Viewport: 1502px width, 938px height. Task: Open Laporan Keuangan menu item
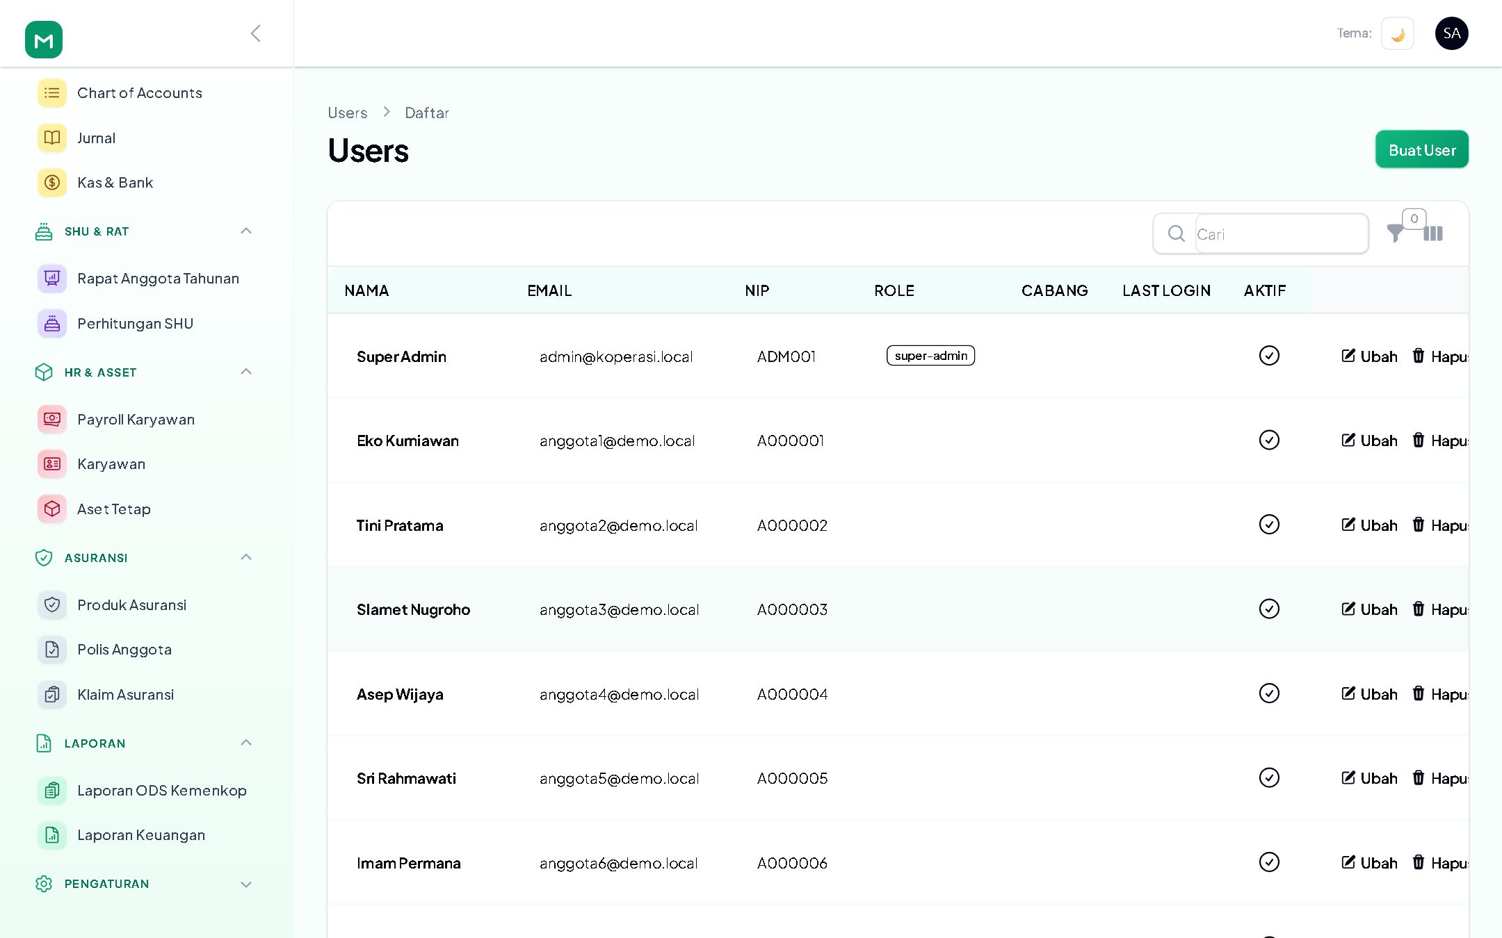click(x=141, y=835)
